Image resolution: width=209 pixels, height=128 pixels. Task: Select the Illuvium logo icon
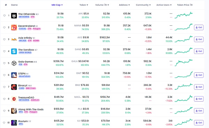pos(14,123)
